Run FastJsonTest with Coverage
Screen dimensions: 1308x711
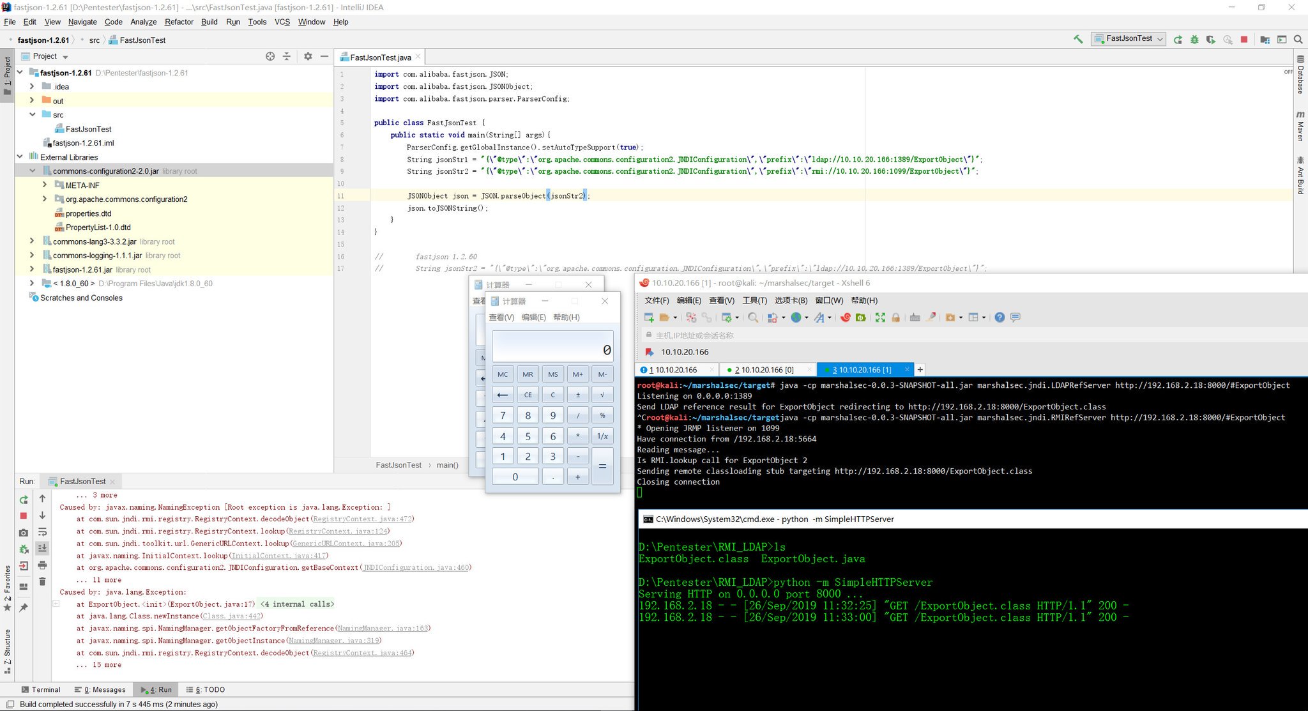tap(1211, 39)
